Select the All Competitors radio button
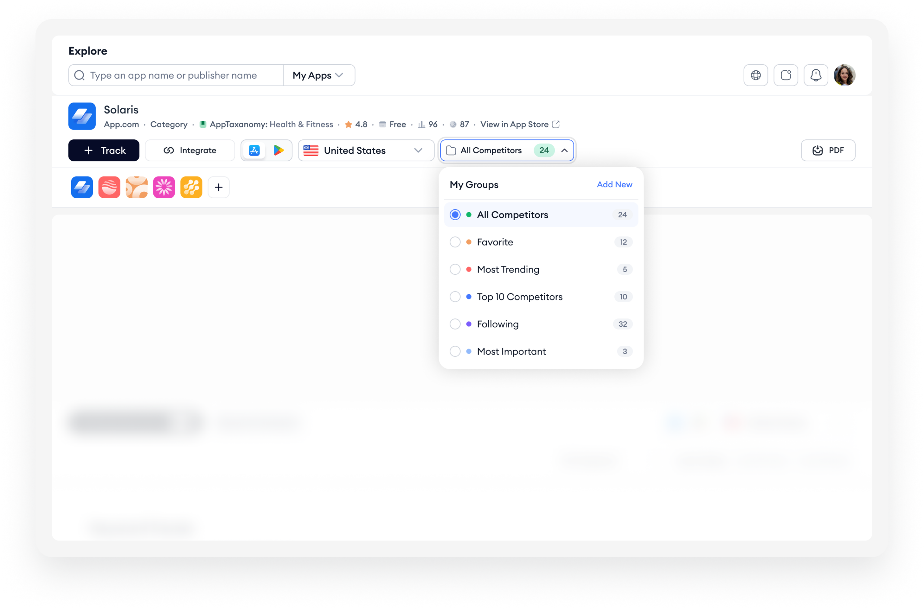Image resolution: width=924 pixels, height=609 pixels. click(x=455, y=215)
